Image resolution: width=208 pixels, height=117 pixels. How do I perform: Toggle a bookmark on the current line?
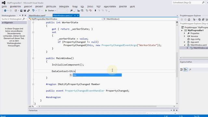pos(95,10)
